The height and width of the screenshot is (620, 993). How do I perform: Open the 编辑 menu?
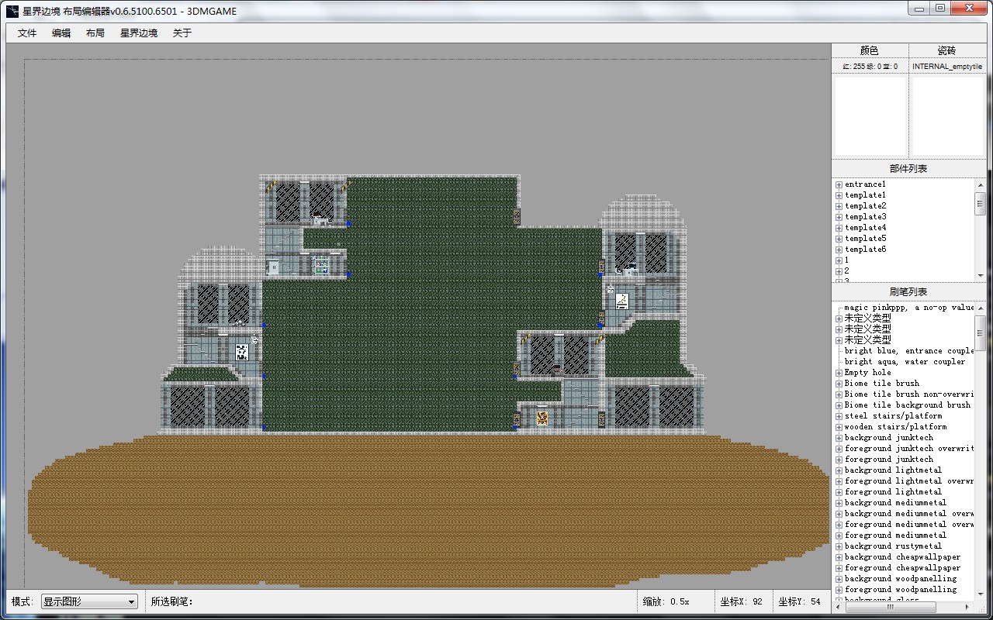point(61,33)
